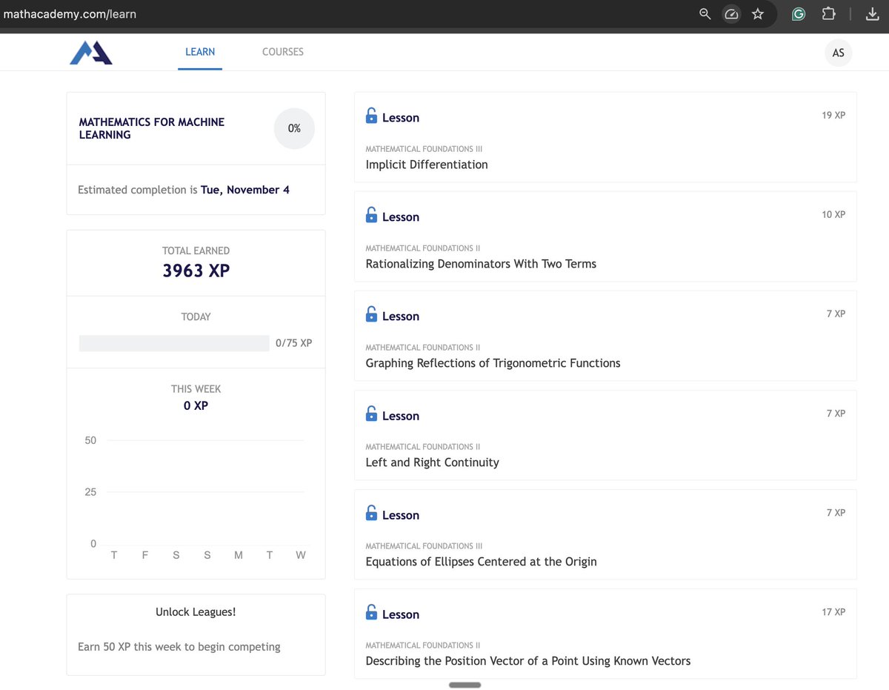
Task: Click the 50 gridline label on the XP chart
Action: pyautogui.click(x=90, y=440)
